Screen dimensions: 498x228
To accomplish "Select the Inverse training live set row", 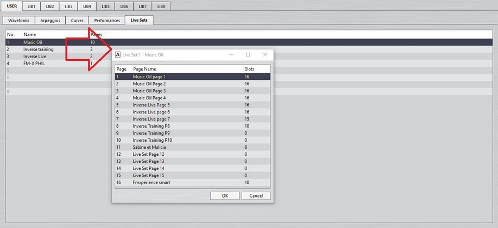I will pos(38,49).
